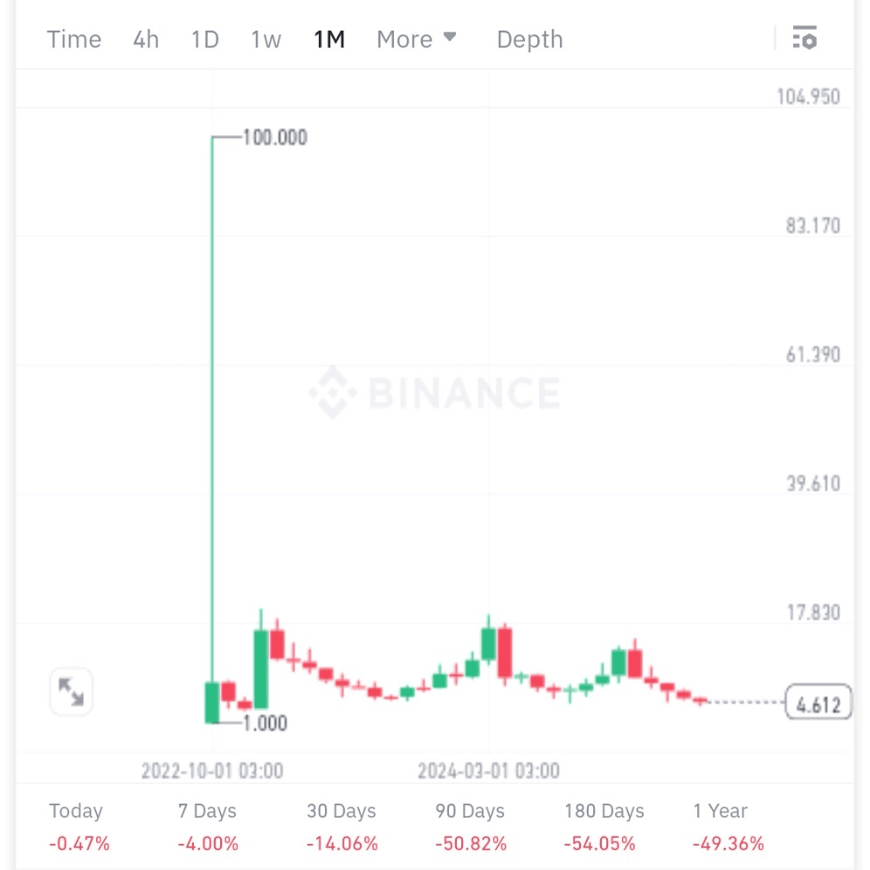Click the 2024-03-01 date axis label
Viewport: 870px width, 870px height.
pyautogui.click(x=488, y=770)
